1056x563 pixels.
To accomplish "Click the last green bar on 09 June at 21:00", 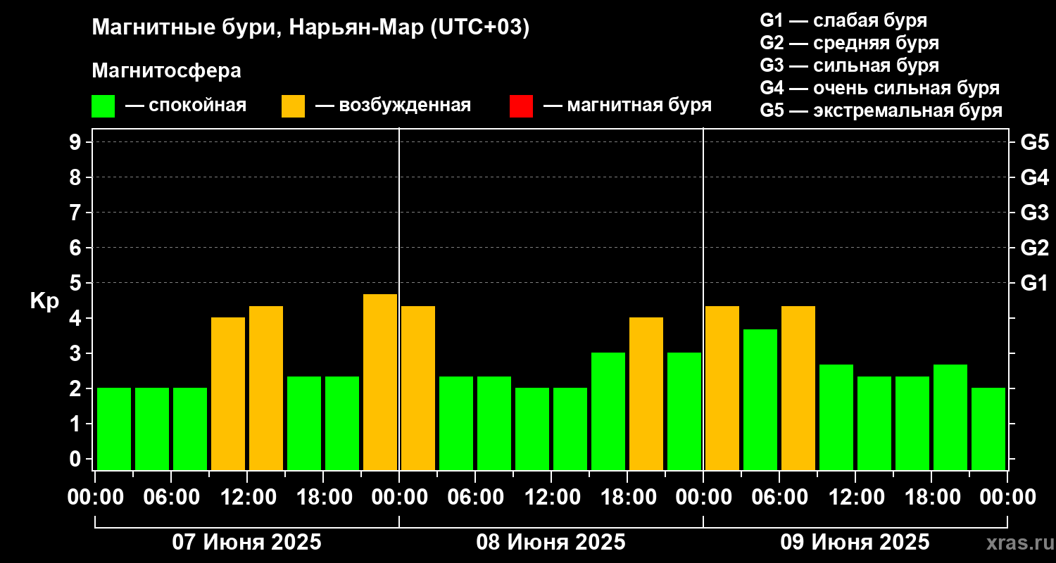I will tap(988, 429).
